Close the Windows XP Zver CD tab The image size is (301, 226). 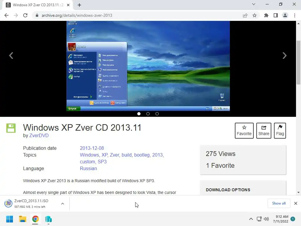(68, 5)
